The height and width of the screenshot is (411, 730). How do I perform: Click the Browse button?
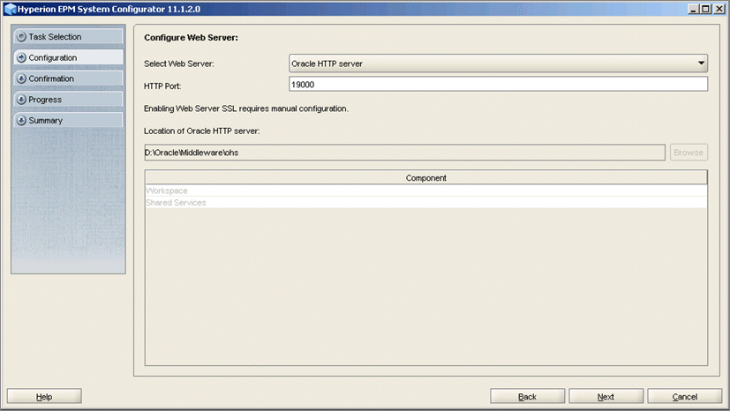[x=689, y=153]
